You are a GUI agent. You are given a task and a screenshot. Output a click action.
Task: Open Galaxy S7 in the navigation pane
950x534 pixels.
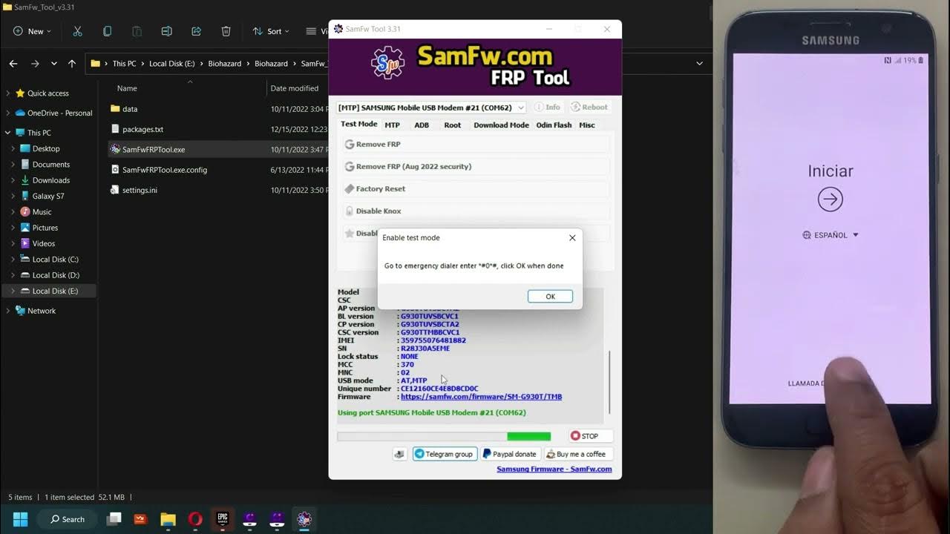48,196
